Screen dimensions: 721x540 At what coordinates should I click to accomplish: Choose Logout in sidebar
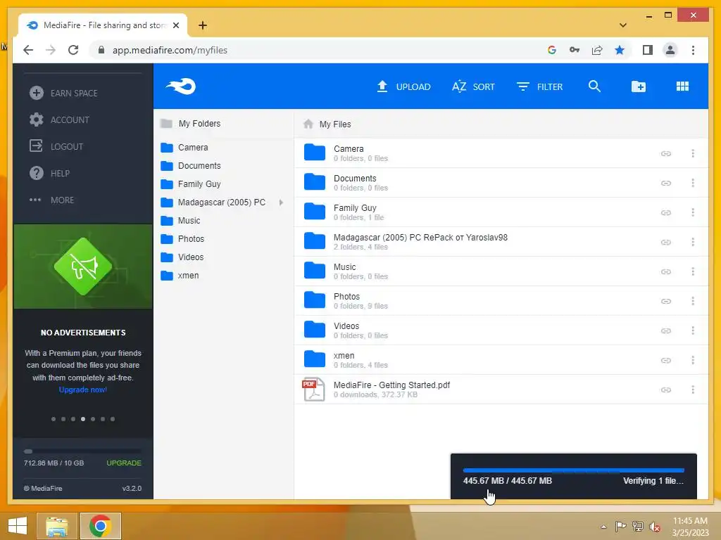tap(56, 146)
